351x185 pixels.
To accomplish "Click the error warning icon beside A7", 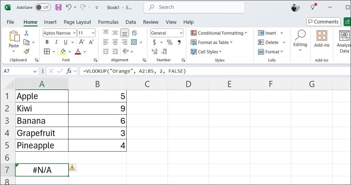I will click(72, 167).
